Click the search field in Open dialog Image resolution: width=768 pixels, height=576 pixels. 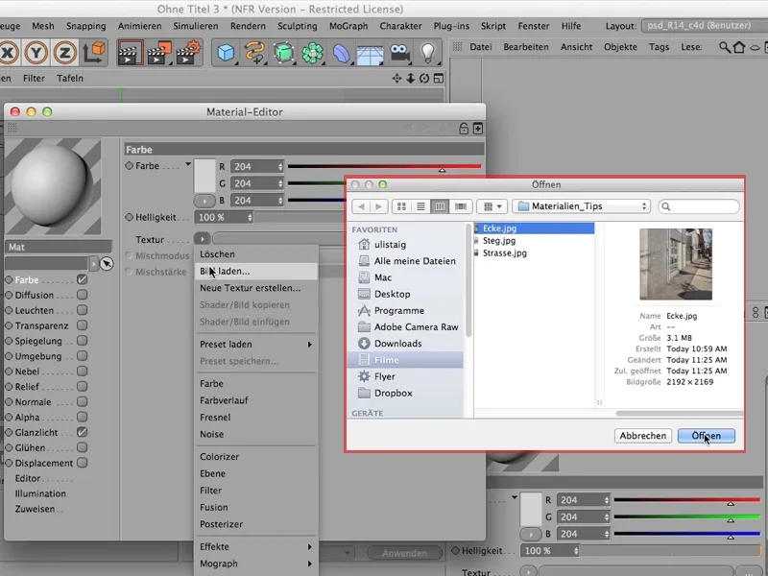pos(699,206)
